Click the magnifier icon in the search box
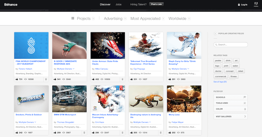Image resolution: width=262 pixels, height=137 pixels. [216, 45]
